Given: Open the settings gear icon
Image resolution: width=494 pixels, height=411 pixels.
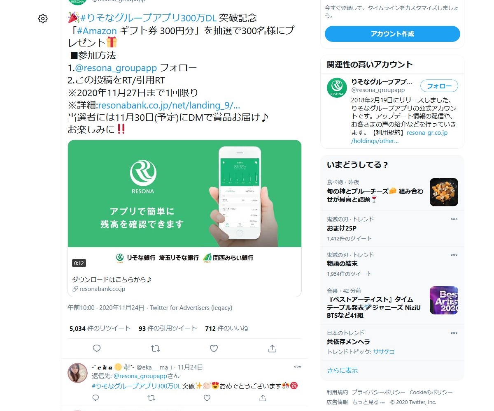Looking at the screenshot, I should point(43,18).
